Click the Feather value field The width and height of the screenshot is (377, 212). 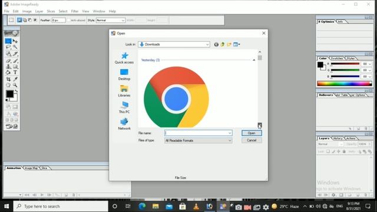pos(58,20)
